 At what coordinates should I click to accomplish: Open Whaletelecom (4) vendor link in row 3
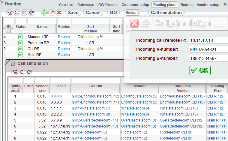tap(136, 108)
